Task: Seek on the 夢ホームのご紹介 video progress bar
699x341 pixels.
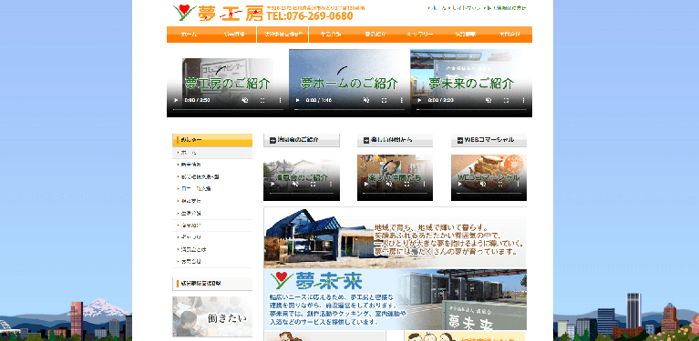Action: click(350, 109)
